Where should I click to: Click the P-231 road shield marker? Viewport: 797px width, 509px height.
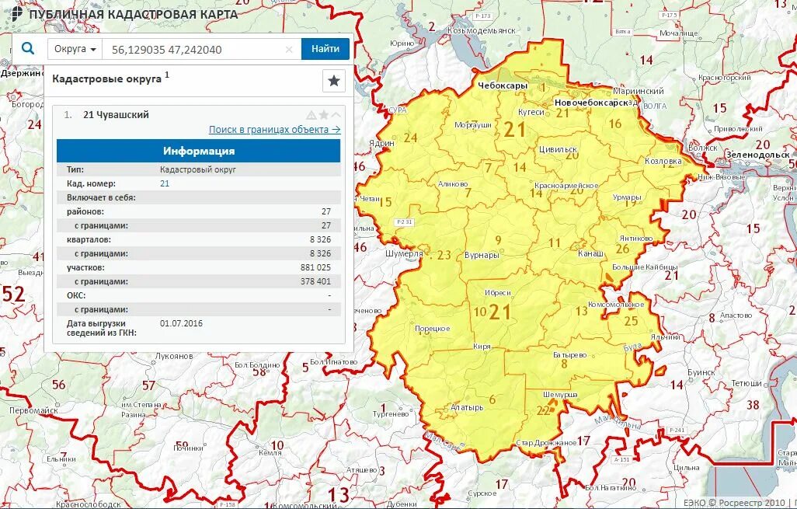[405, 222]
